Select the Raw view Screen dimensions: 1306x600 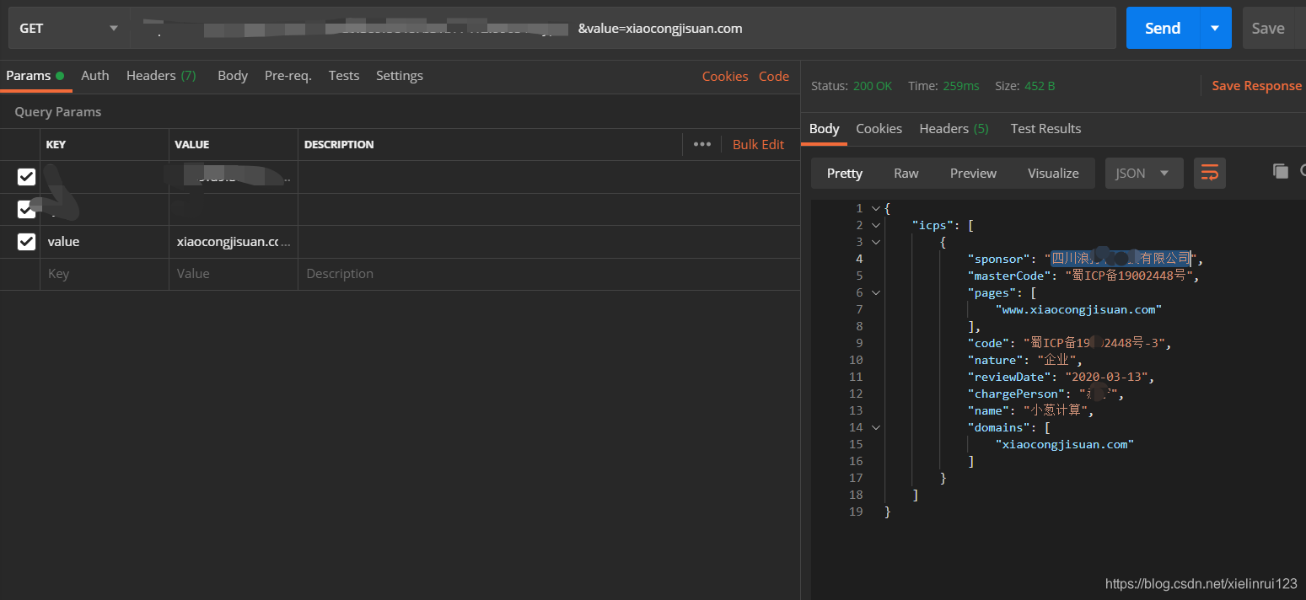click(x=906, y=174)
